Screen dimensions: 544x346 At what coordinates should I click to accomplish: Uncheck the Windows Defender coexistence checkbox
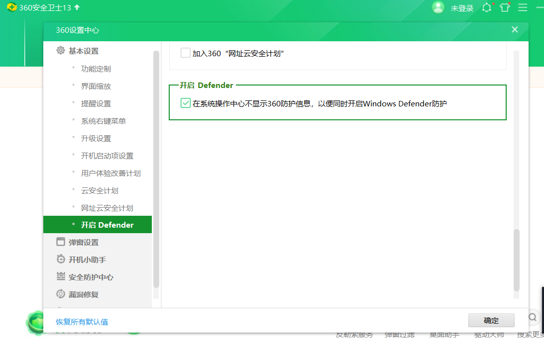(186, 103)
